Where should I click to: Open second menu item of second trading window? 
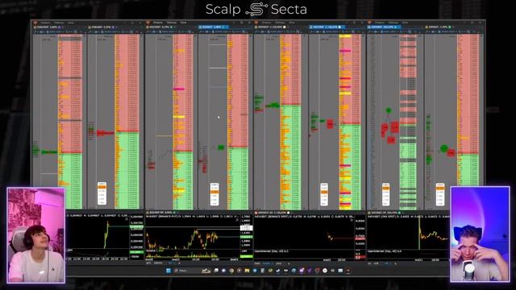172,23
